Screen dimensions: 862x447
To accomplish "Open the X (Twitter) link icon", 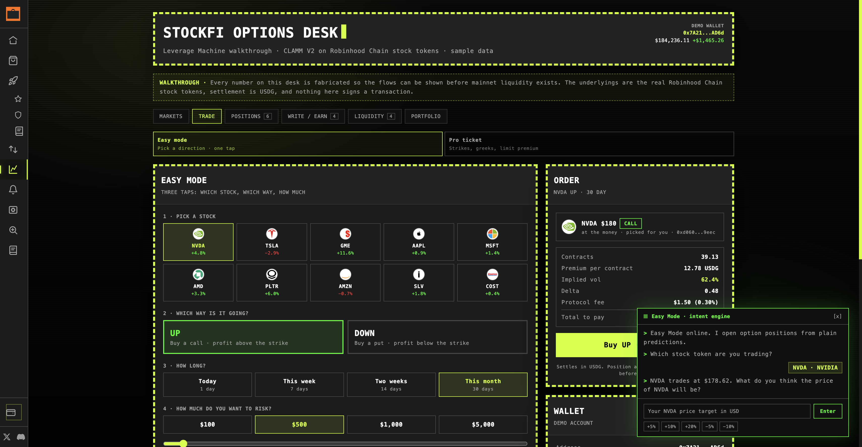I will (x=7, y=437).
